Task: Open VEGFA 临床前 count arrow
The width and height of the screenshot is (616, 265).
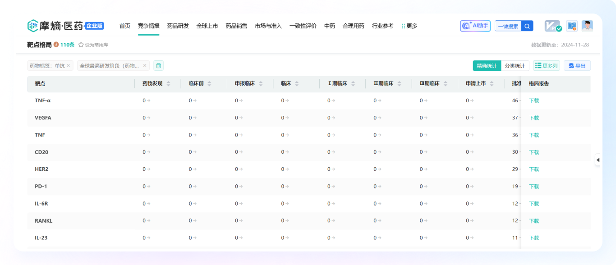Action: tap(195, 118)
